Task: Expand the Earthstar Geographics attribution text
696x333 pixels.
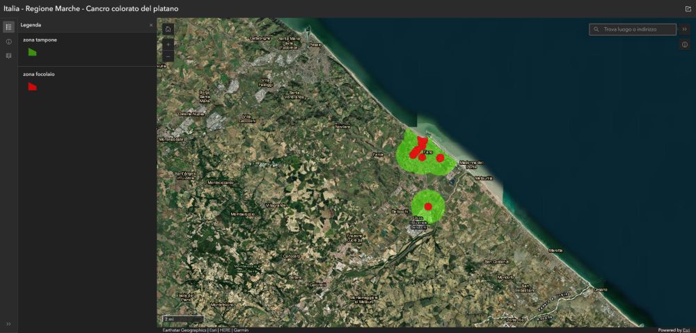Action: tap(205, 330)
